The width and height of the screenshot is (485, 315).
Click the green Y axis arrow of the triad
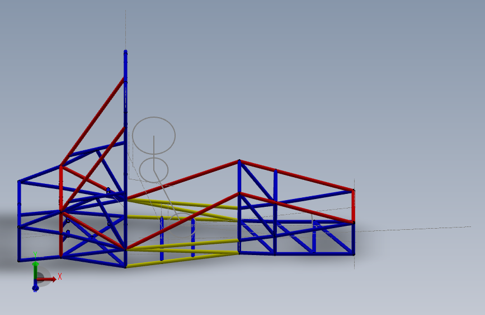35,270
